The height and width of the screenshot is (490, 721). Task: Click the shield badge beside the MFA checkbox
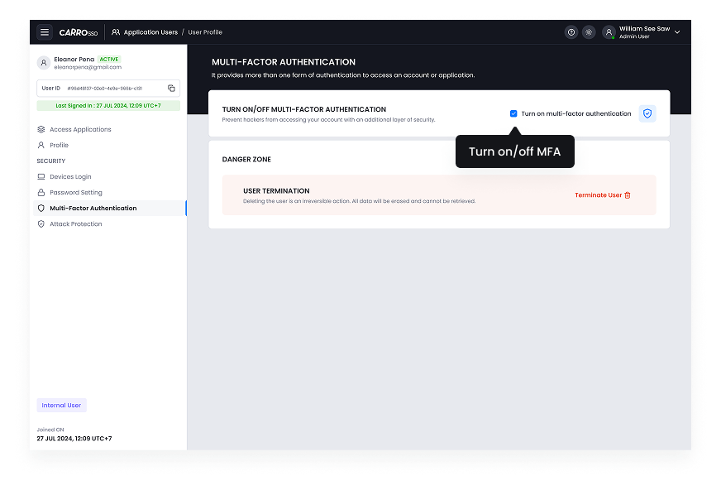pos(647,113)
